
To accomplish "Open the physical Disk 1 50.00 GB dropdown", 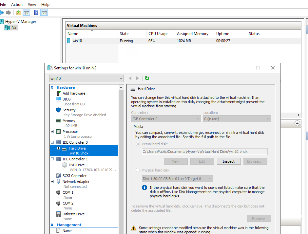I will point(177,179).
